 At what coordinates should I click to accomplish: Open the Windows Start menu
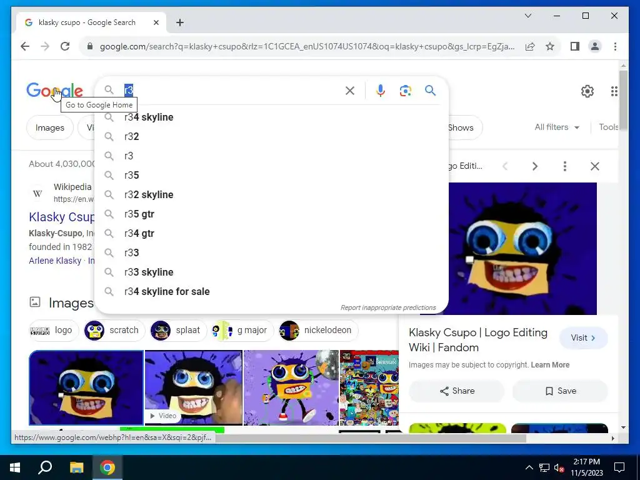coord(15,467)
